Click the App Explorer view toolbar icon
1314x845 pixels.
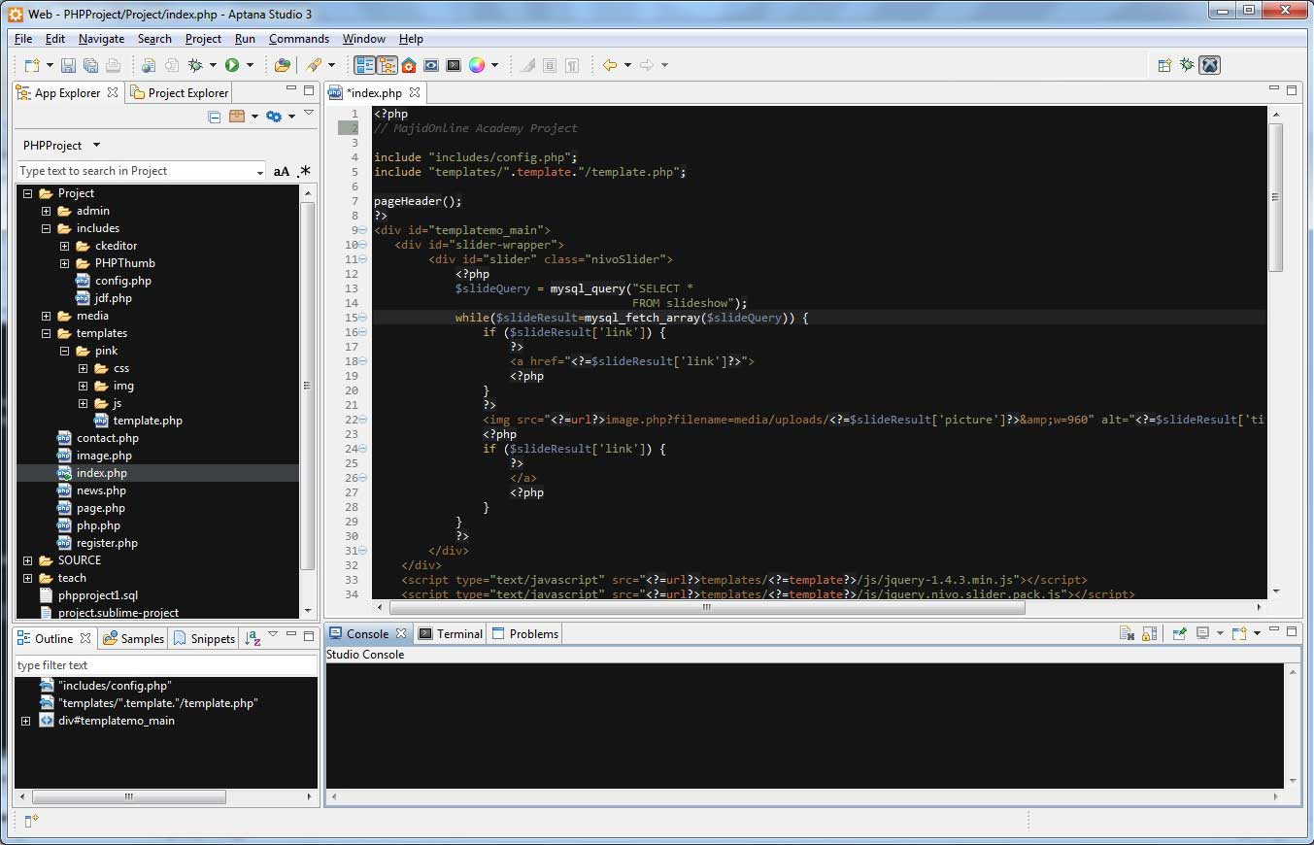pyautogui.click(x=365, y=65)
